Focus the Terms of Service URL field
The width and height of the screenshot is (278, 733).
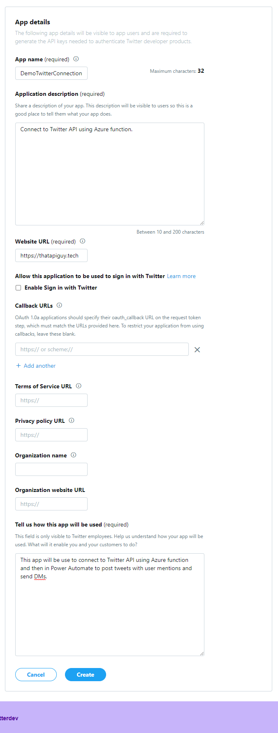point(51,400)
